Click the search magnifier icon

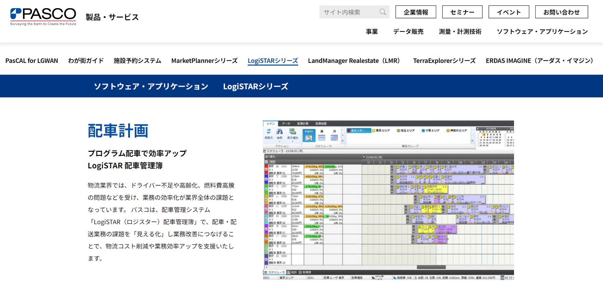pos(383,12)
